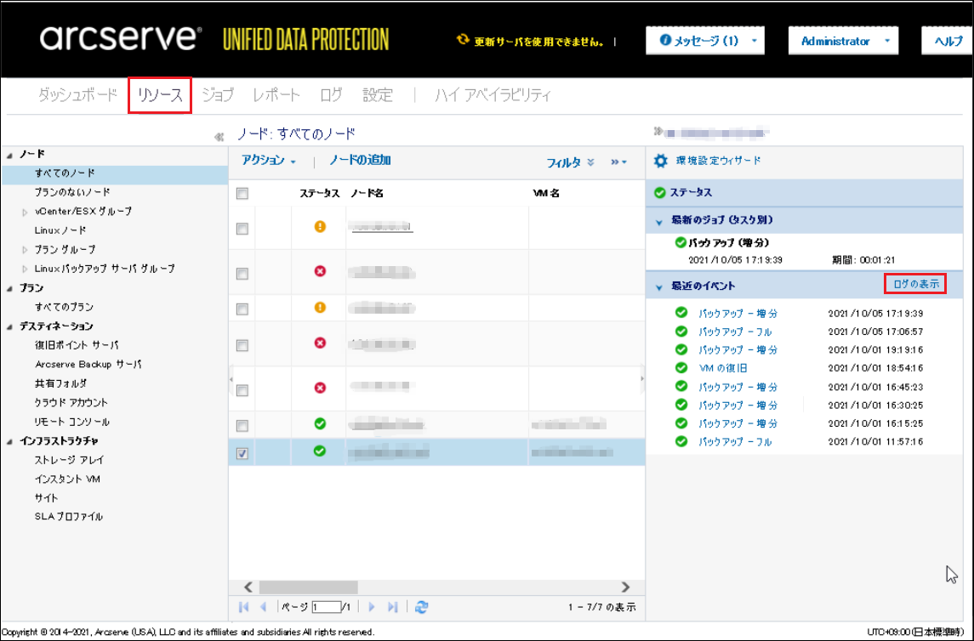
Task: Expand プラン グループ tree node
Action: tap(25, 250)
